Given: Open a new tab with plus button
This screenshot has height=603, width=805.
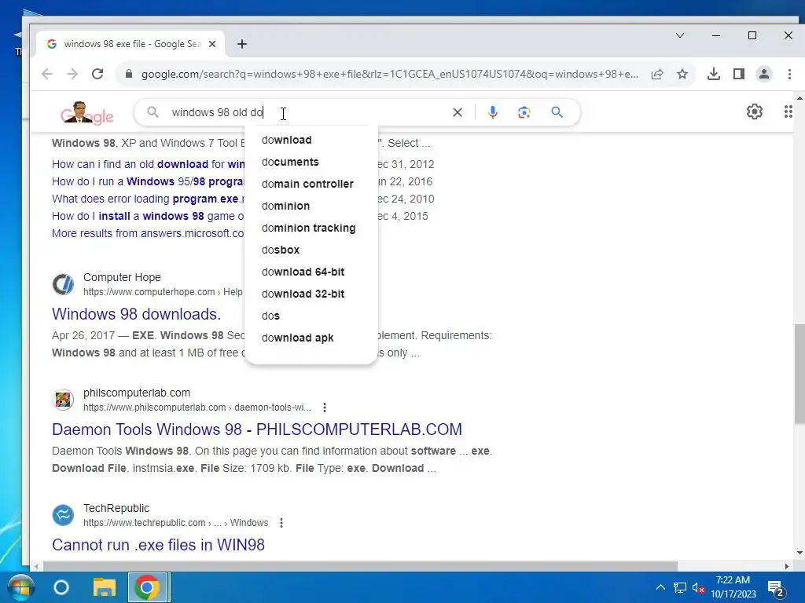Looking at the screenshot, I should [242, 44].
